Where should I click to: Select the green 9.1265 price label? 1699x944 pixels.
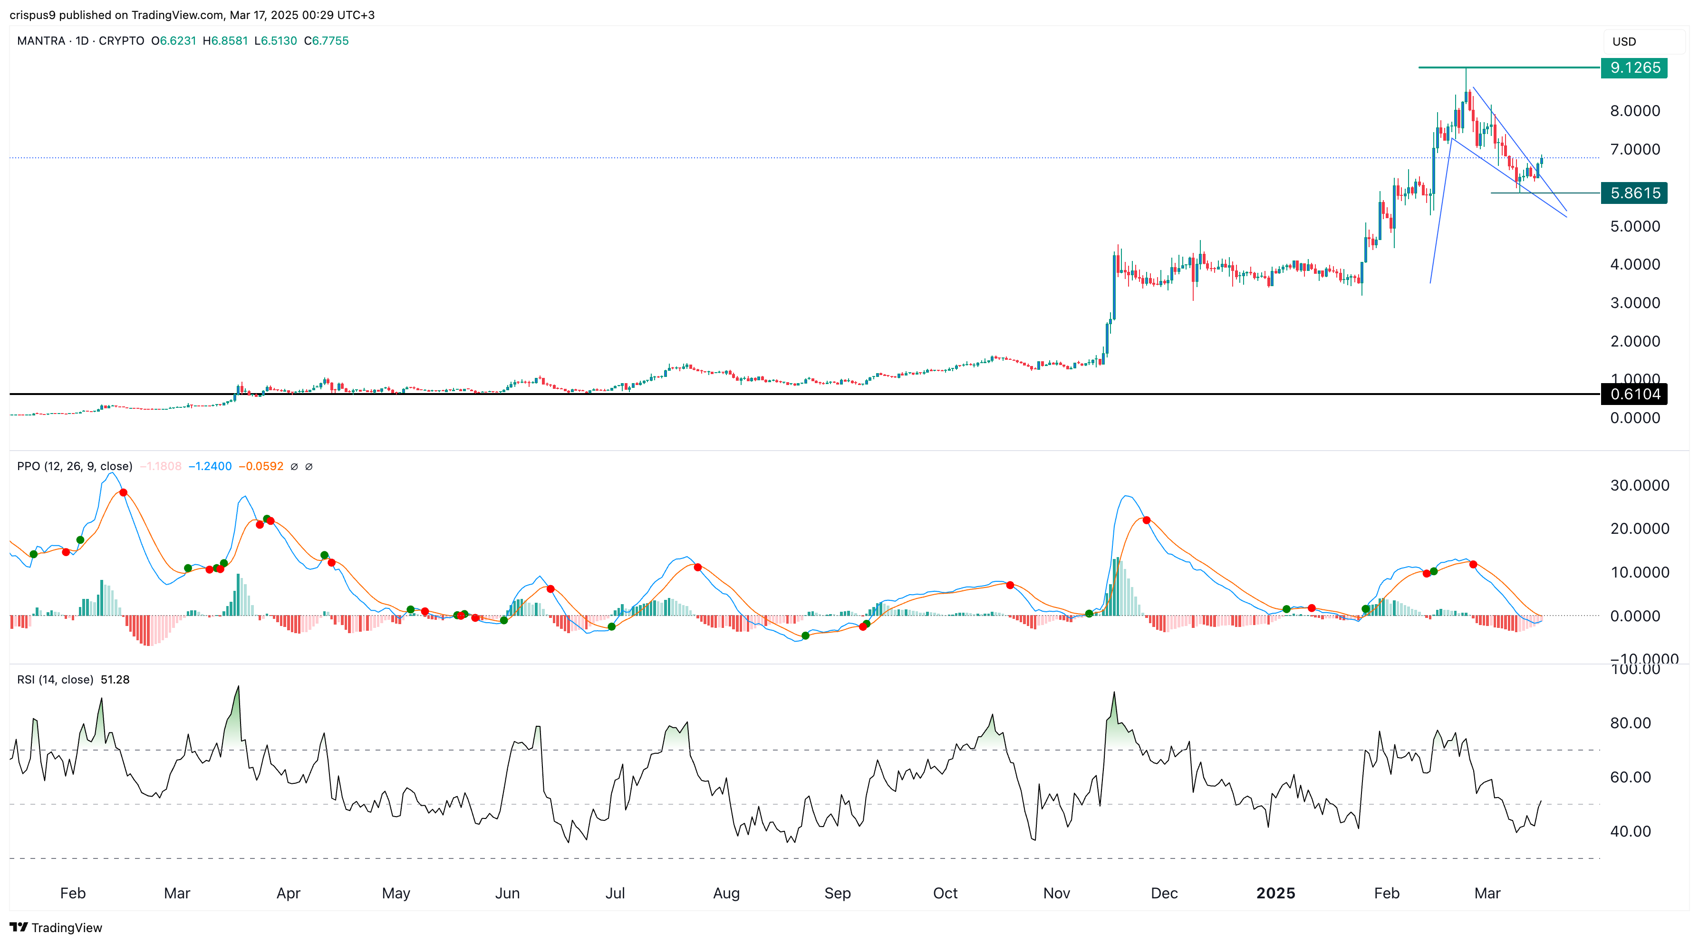1634,68
